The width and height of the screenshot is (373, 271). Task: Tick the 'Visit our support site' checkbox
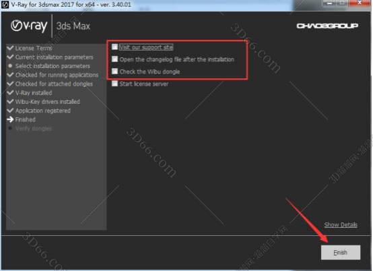115,47
